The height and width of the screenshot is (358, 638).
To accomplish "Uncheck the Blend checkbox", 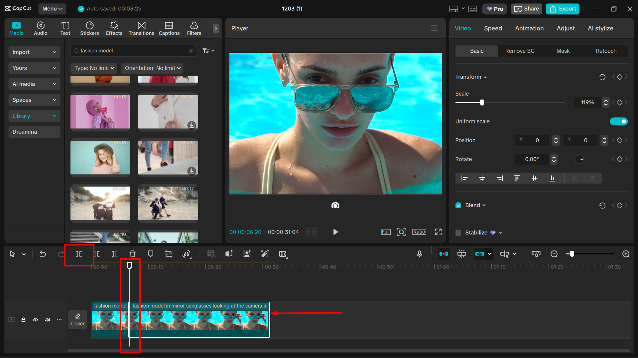I will click(x=458, y=205).
